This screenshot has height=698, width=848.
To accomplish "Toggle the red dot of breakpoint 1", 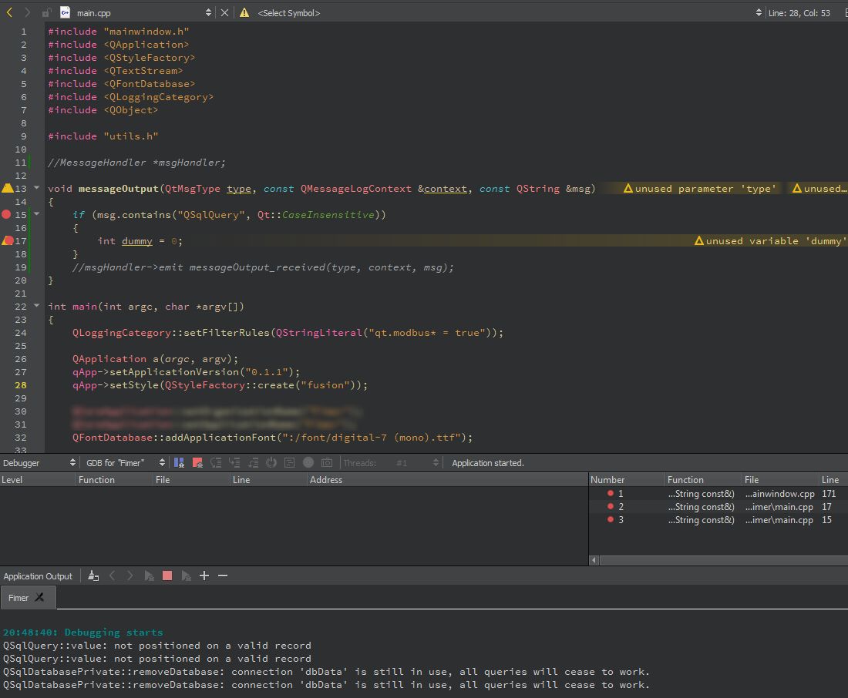I will pyautogui.click(x=610, y=493).
